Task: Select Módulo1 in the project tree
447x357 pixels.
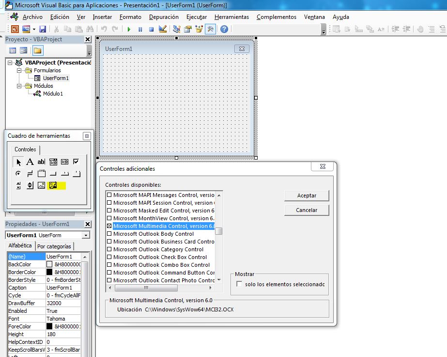Action: (x=53, y=94)
